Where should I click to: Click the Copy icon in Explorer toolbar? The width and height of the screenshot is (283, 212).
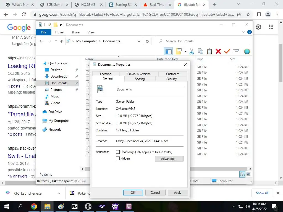[201, 52]
